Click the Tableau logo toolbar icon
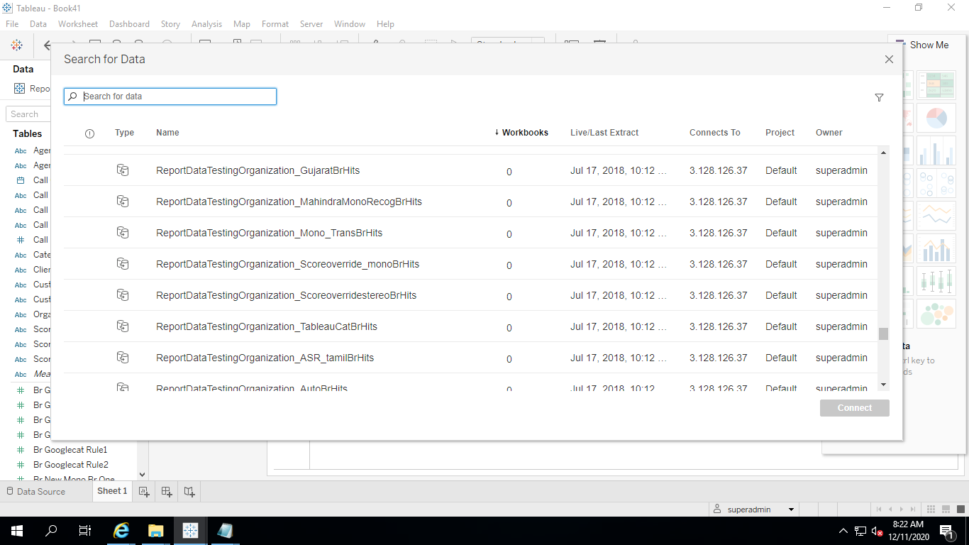This screenshot has height=545, width=969. (x=16, y=45)
